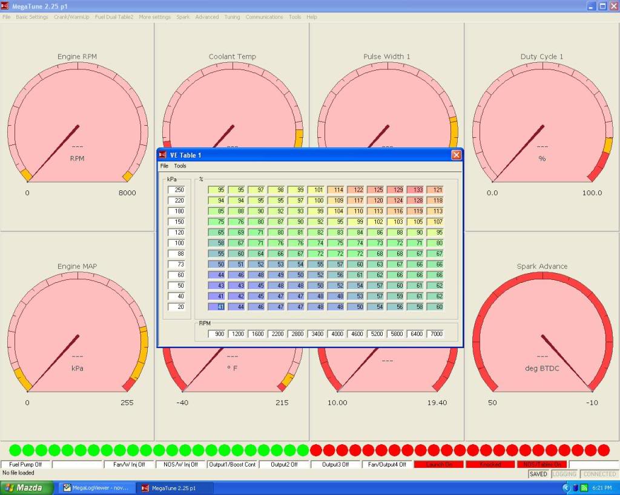Click the NOS/W Inj Off indicator
The height and width of the screenshot is (495, 620).
point(180,465)
